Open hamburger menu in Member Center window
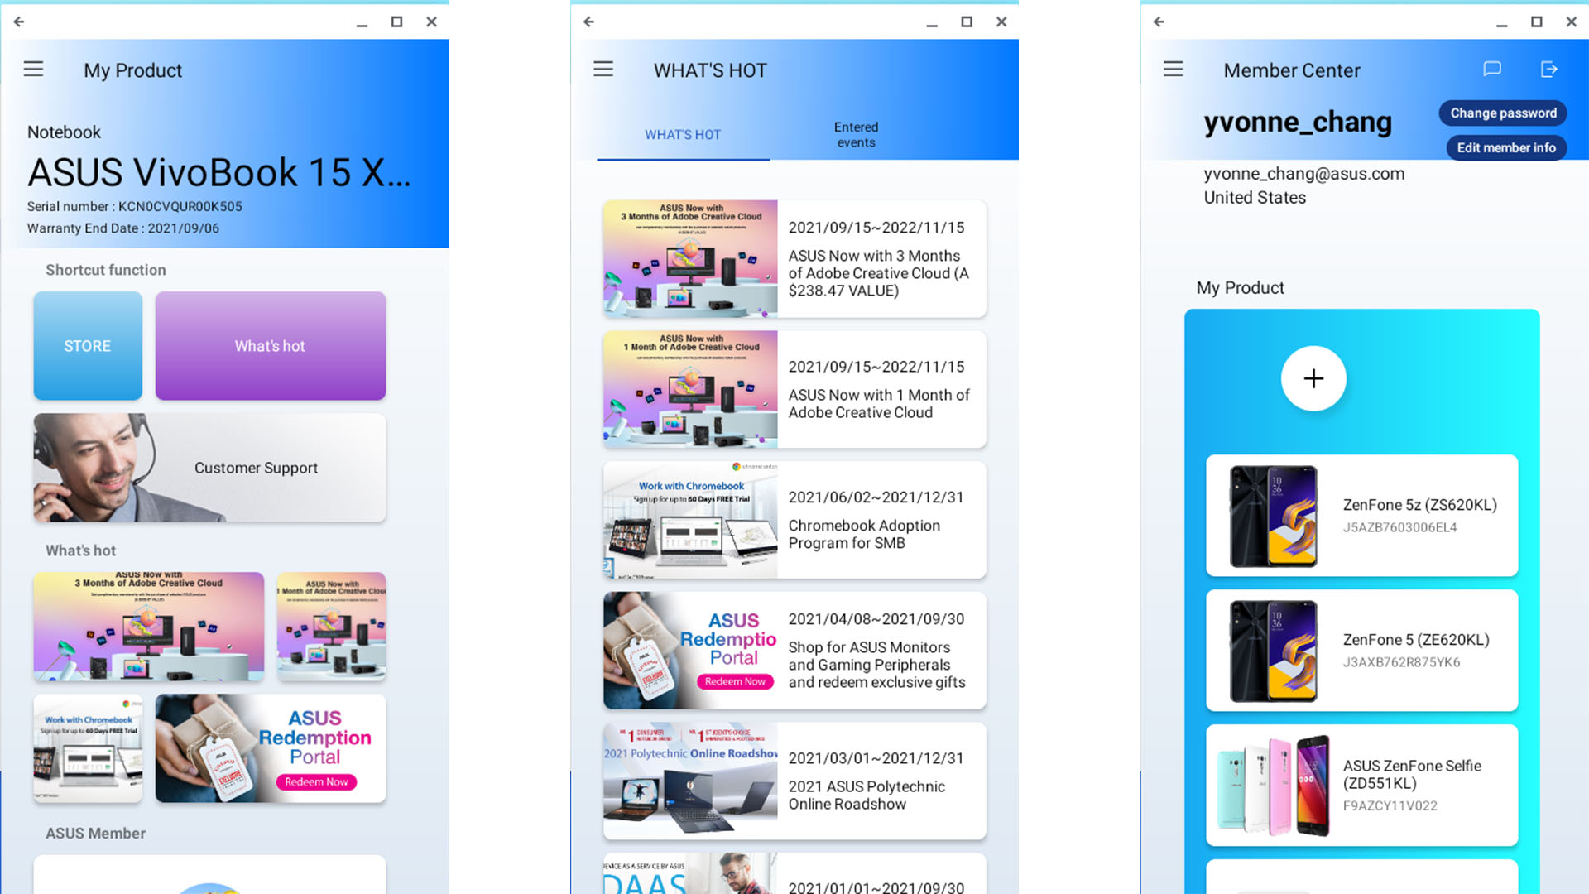Image resolution: width=1589 pixels, height=894 pixels. [1173, 70]
